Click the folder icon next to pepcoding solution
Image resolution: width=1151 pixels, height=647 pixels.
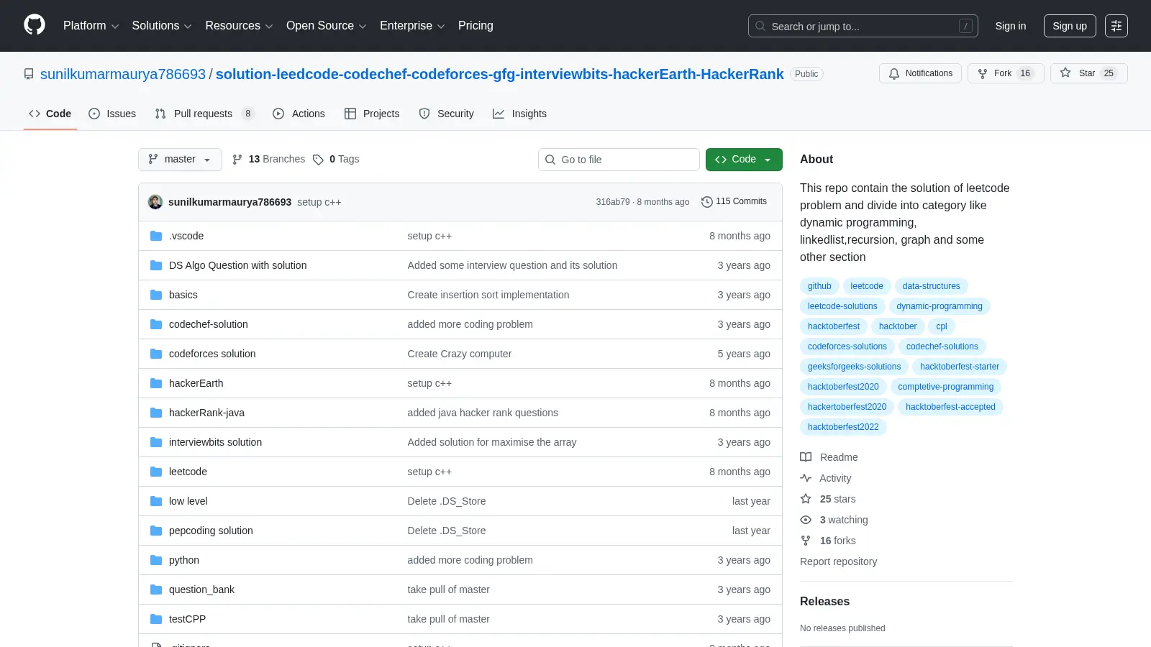click(156, 531)
